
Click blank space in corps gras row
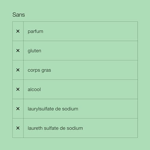[x=94, y=70]
